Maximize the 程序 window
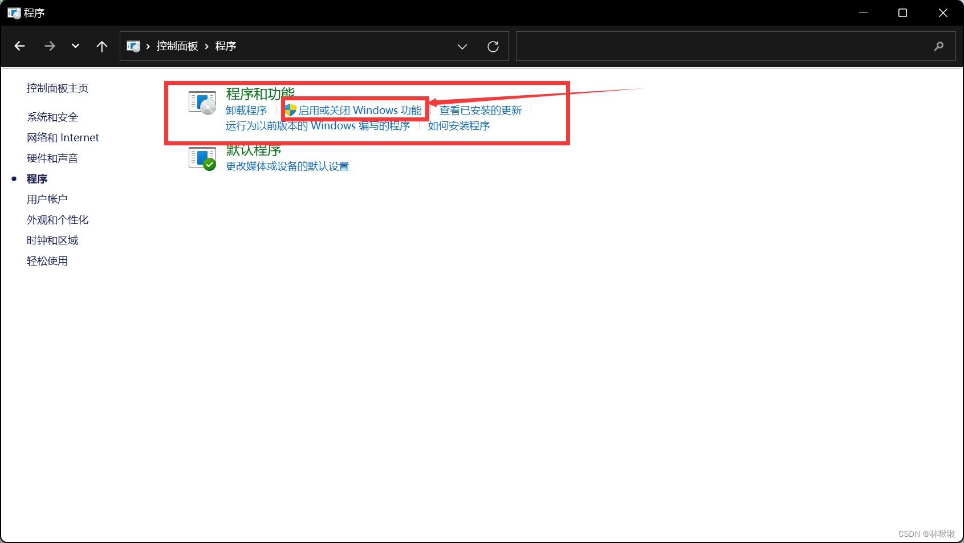 (902, 13)
